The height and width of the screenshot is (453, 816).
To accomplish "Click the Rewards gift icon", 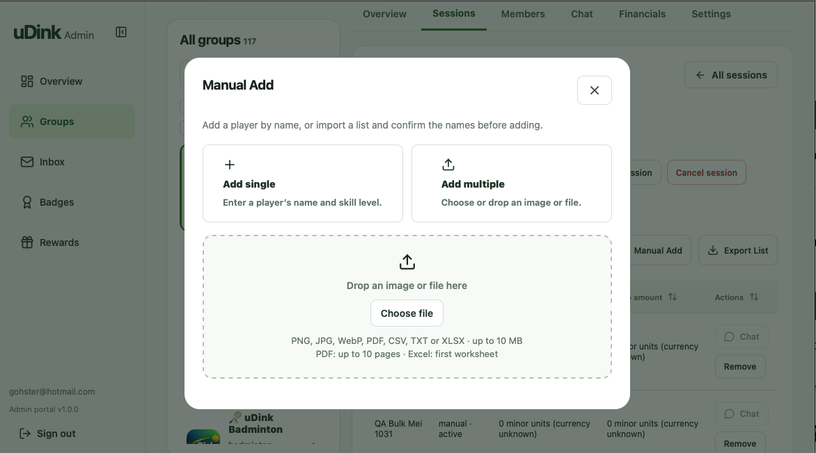I will [27, 242].
